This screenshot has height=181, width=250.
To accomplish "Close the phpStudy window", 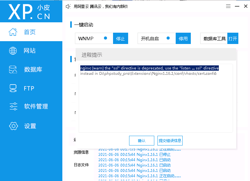I will pos(246,6).
